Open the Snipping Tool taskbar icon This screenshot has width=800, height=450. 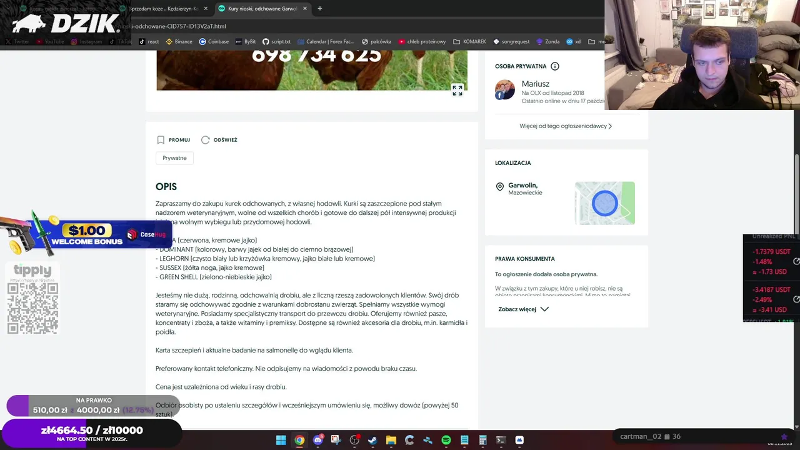336,440
